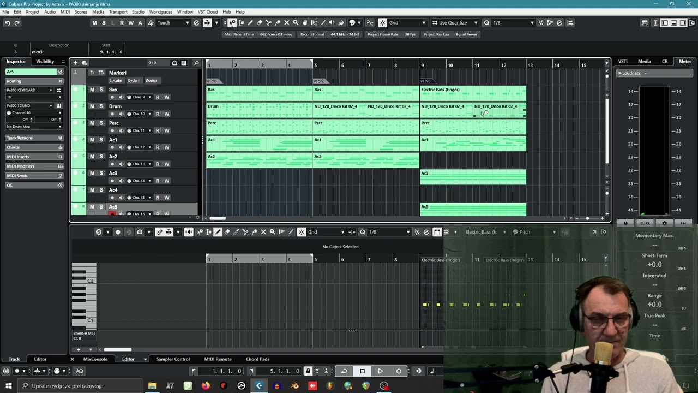
Task: Click meter settings gear icon below loudness meter
Action: click(x=664, y=223)
